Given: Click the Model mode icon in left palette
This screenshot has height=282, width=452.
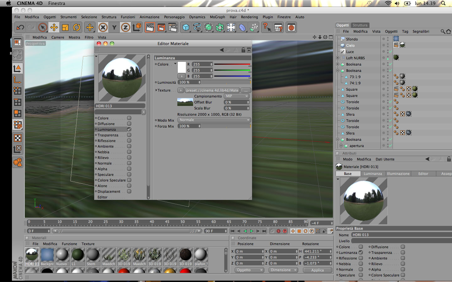Looking at the screenshot, I should pyautogui.click(x=18, y=68).
